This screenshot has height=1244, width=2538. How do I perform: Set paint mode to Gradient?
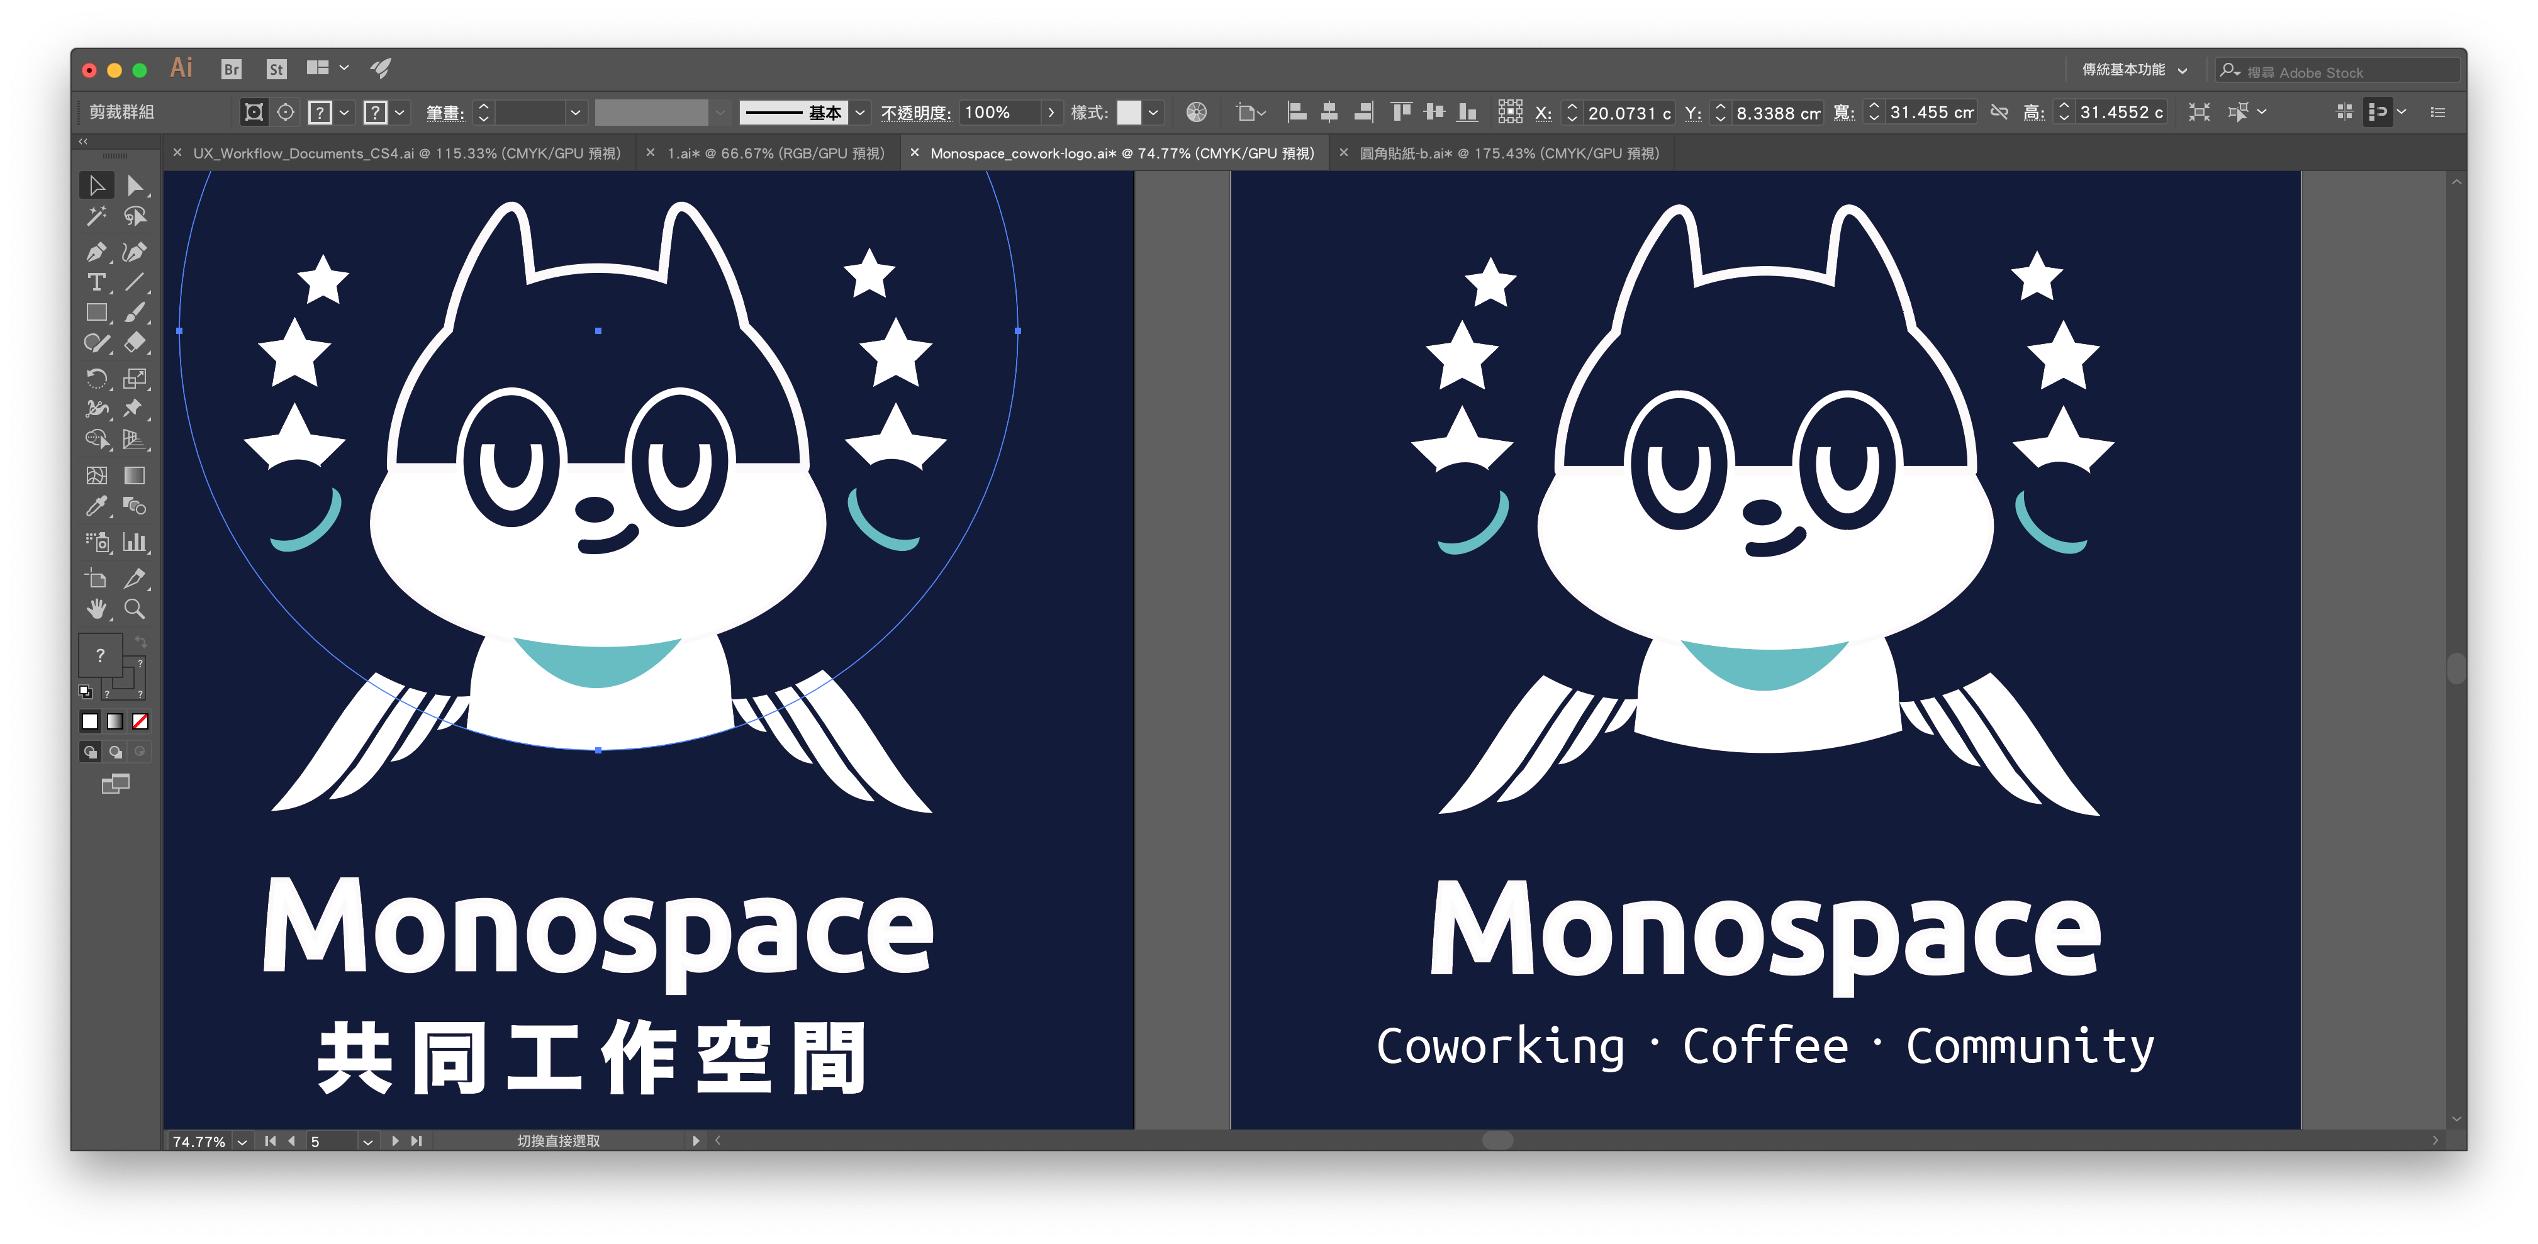tap(115, 722)
